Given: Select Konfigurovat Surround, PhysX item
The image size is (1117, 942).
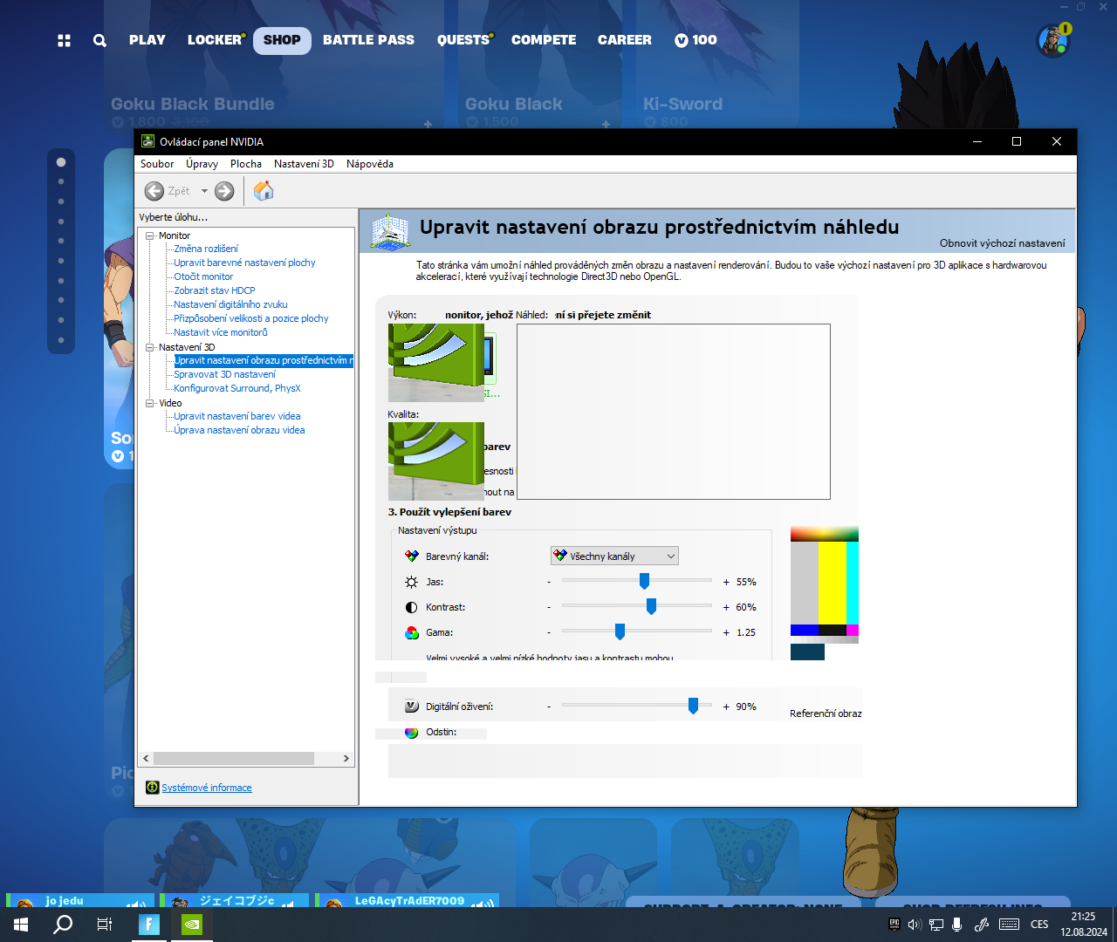Looking at the screenshot, I should coord(237,388).
